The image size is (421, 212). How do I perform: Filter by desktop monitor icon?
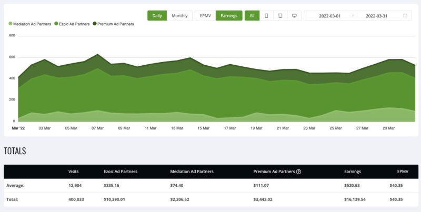pos(294,16)
